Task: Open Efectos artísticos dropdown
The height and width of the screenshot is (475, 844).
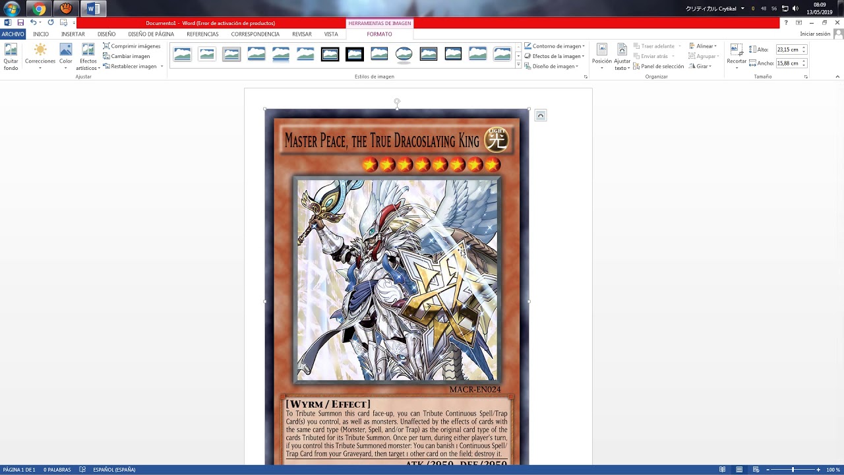Action: tap(88, 57)
